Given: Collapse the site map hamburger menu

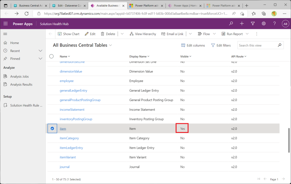Looking at the screenshot, I should click(5, 34).
